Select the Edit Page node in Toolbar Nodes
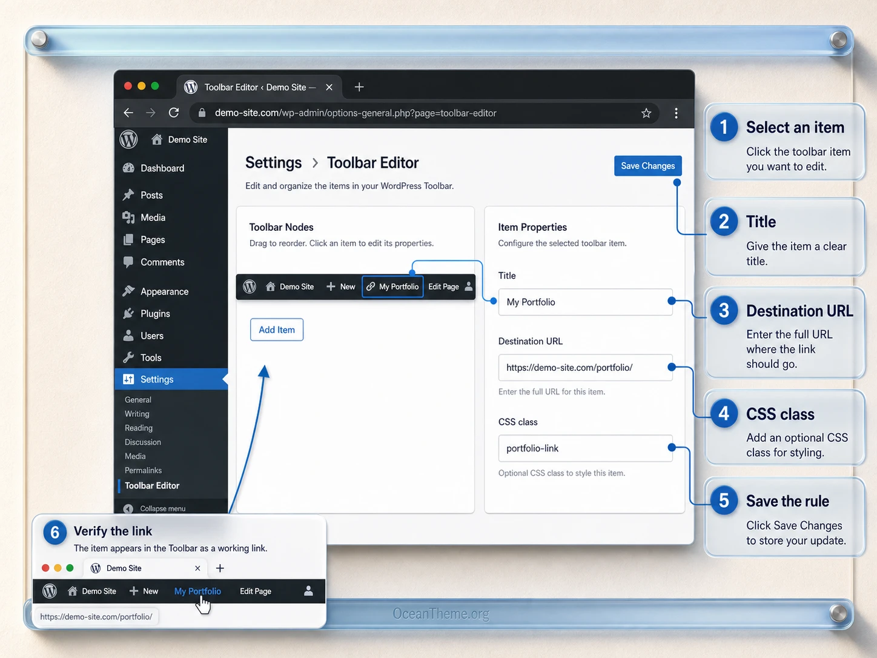 pos(443,287)
